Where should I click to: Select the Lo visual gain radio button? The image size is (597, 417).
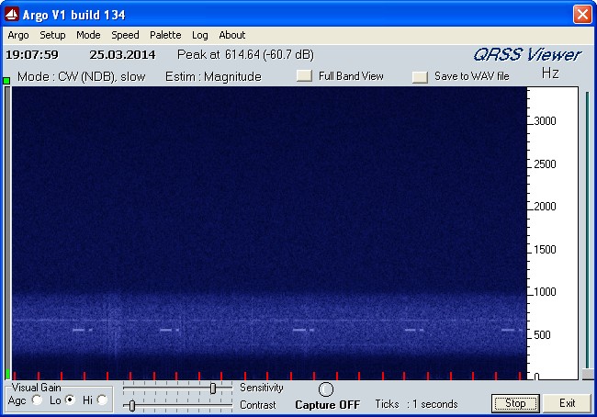(70, 400)
